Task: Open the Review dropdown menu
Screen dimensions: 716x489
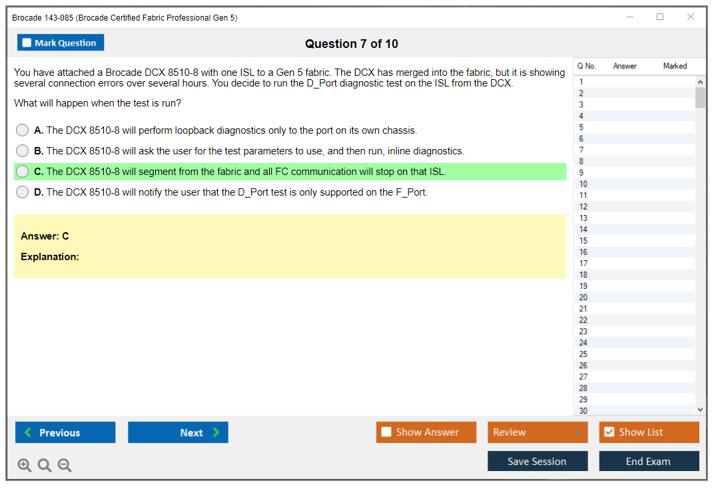Action: tap(537, 432)
